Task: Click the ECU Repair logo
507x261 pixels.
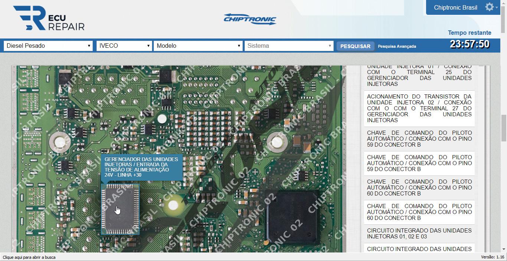Action: pos(49,18)
